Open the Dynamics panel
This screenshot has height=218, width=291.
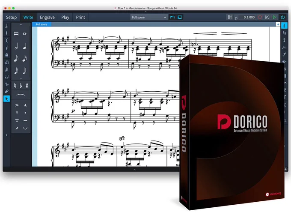click(284, 54)
